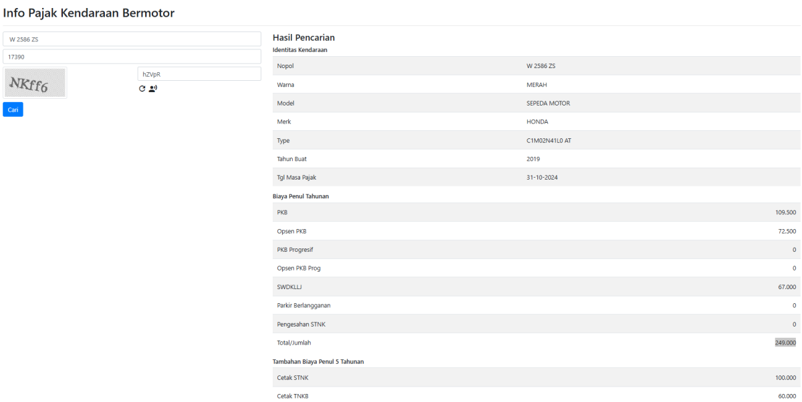Viewport: 802px width, 402px height.
Task: Click the NKff6 captcha image
Action: click(35, 83)
